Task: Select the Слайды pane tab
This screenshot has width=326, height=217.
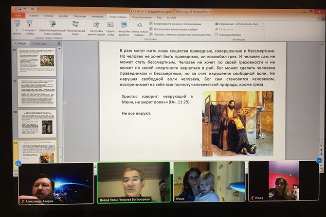Action: (x=20, y=43)
